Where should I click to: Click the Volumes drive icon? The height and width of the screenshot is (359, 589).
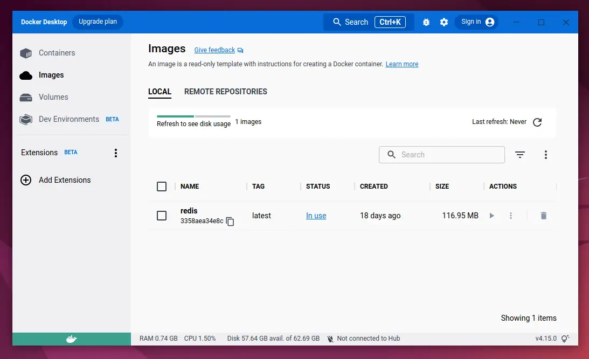pos(25,98)
